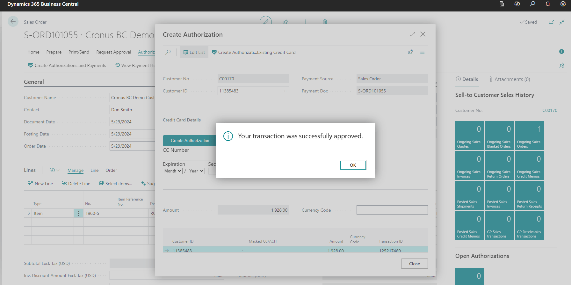Click View Payment History action
This screenshot has width=571, height=285.
click(135, 65)
